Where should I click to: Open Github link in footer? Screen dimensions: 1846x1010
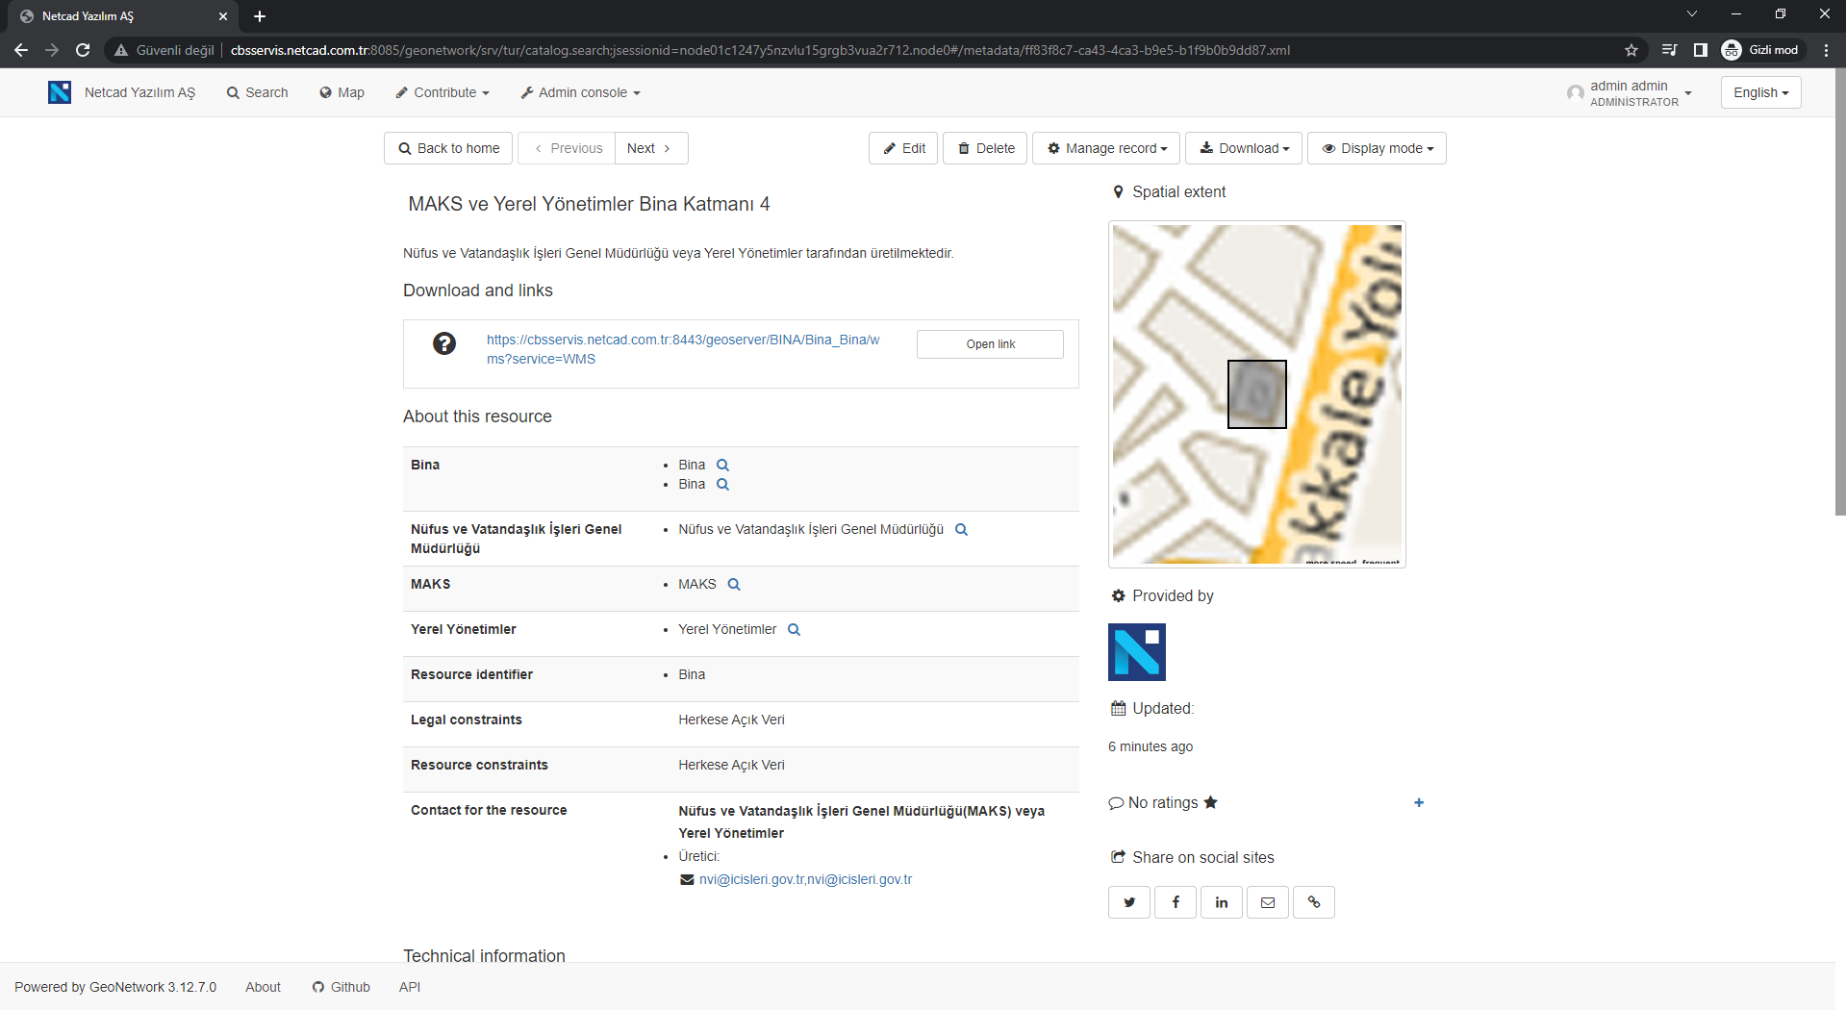341,987
